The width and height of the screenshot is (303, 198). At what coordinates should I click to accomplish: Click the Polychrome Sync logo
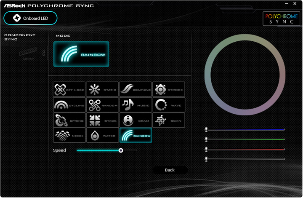pos(282,19)
